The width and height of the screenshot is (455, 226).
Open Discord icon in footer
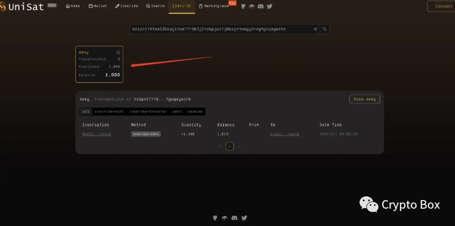[234, 218]
